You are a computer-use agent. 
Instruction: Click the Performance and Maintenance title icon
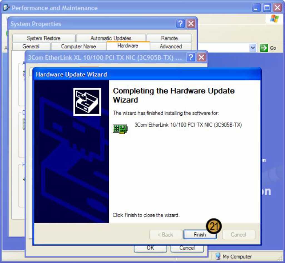tap(6, 8)
